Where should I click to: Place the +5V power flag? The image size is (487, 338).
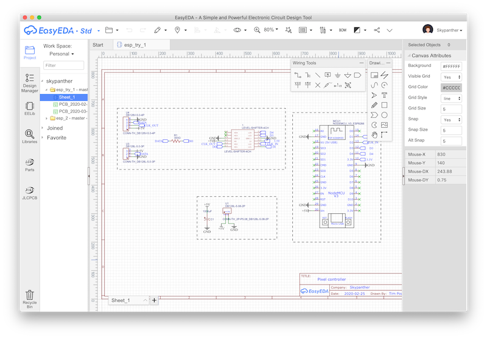(x=307, y=85)
